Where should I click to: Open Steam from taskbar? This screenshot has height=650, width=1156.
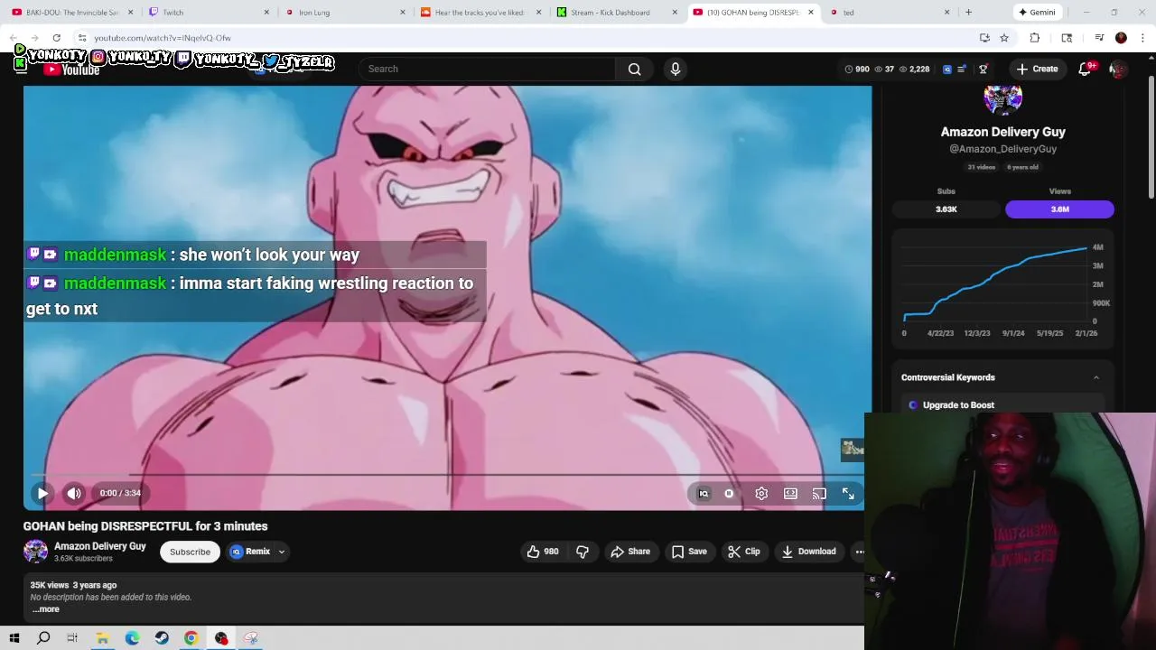[x=162, y=638]
